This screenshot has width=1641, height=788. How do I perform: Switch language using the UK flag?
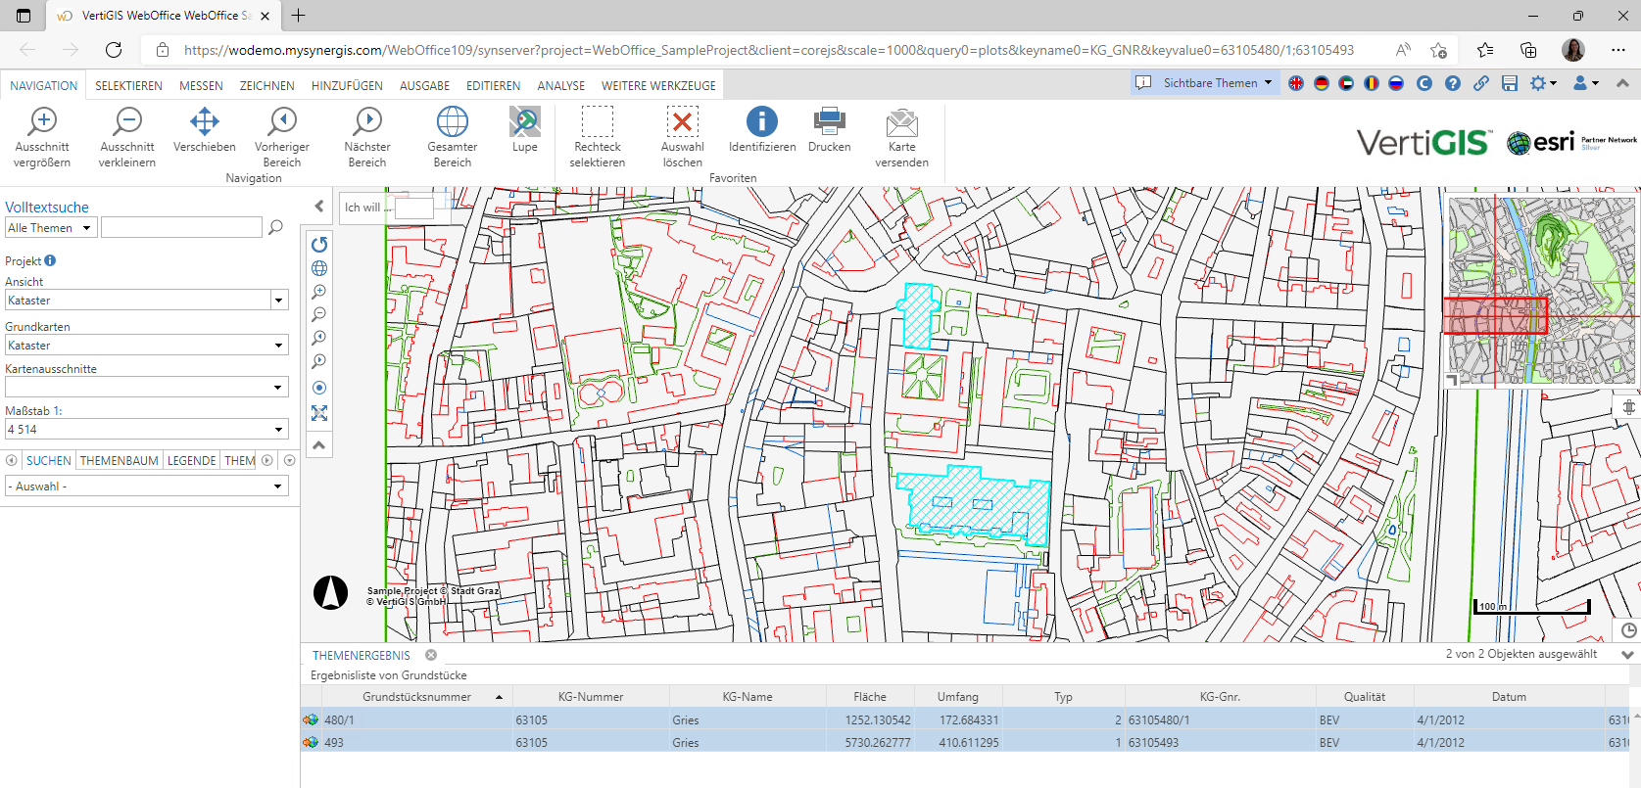coord(1296,83)
